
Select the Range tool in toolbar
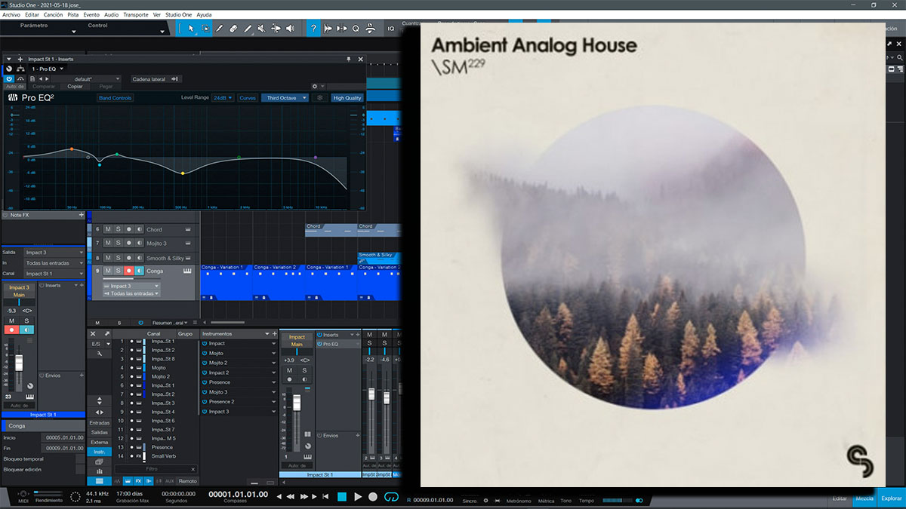point(205,28)
